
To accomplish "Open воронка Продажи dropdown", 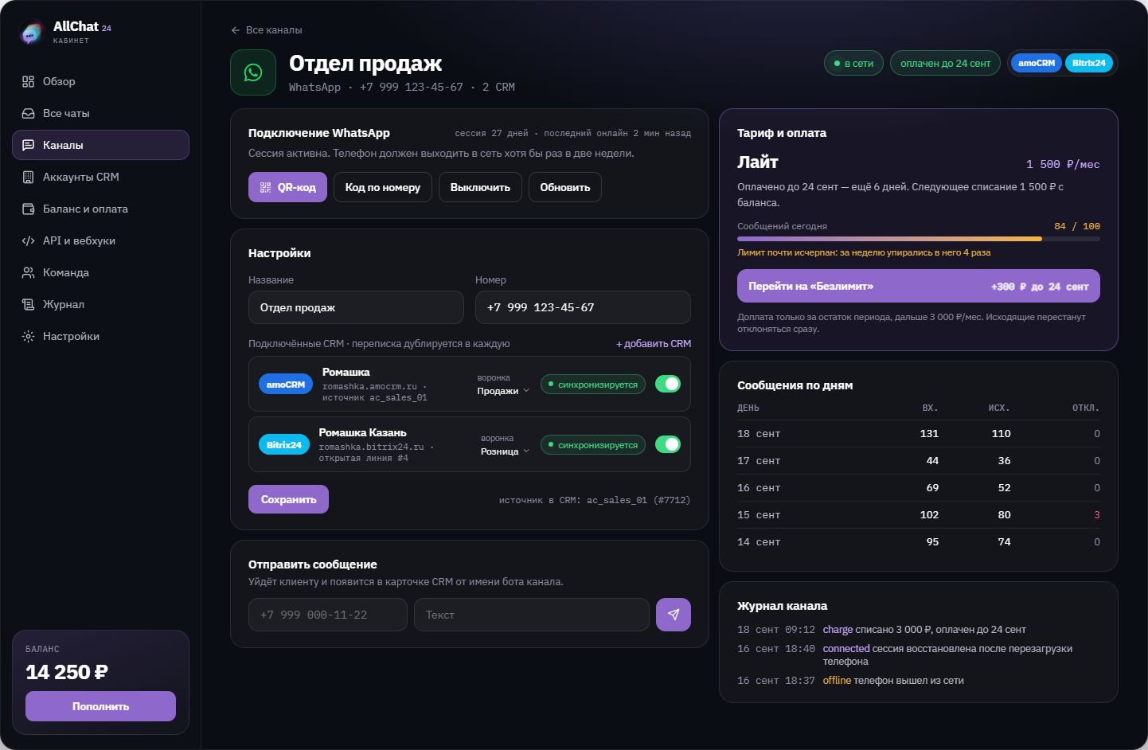I will point(503,391).
